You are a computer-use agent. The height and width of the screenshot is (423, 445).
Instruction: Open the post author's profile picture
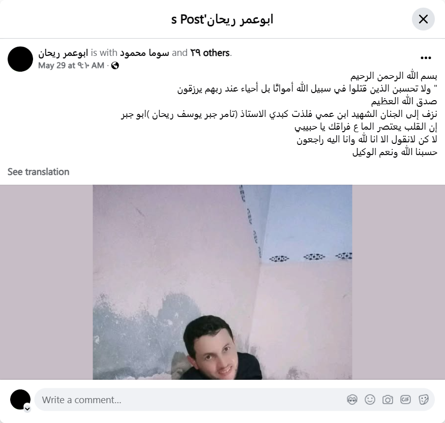click(20, 59)
